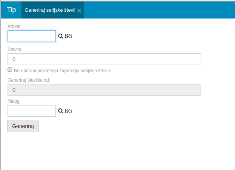The image size is (235, 170).
Task: Enable 'Ne uporabi privzetega zaporedja' checkbox
Action: [x=10, y=70]
